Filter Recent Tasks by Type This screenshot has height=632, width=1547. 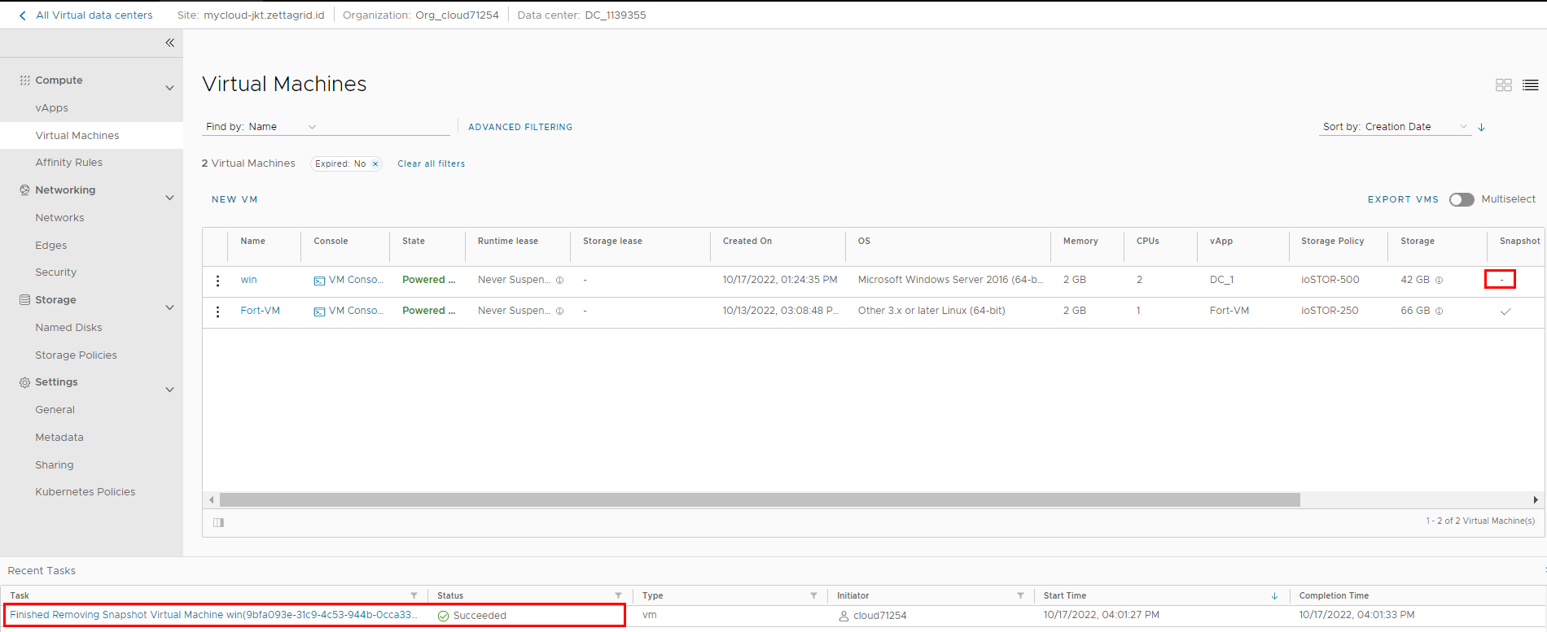pos(813,595)
